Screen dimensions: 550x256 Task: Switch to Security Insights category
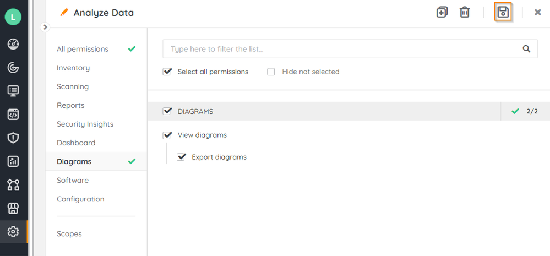pos(85,124)
